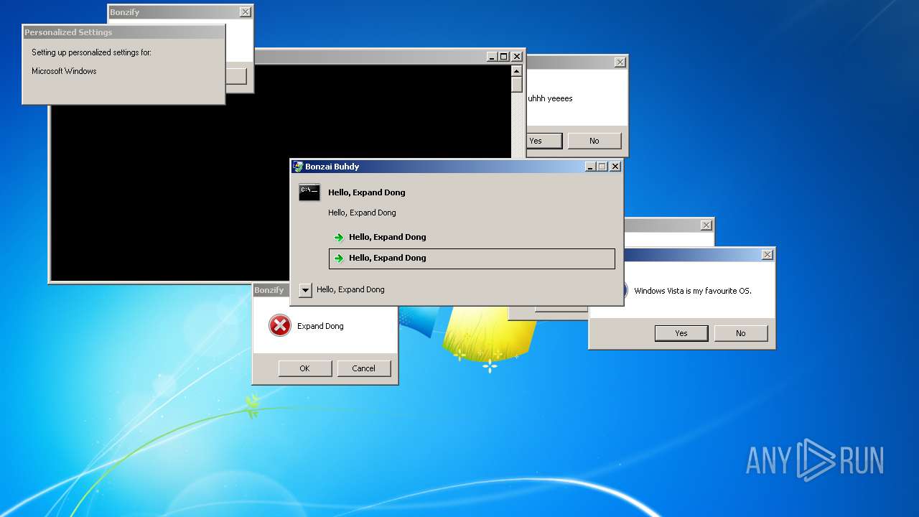Click "Setting up personalized settings for:" text
919x517 pixels.
pos(91,52)
